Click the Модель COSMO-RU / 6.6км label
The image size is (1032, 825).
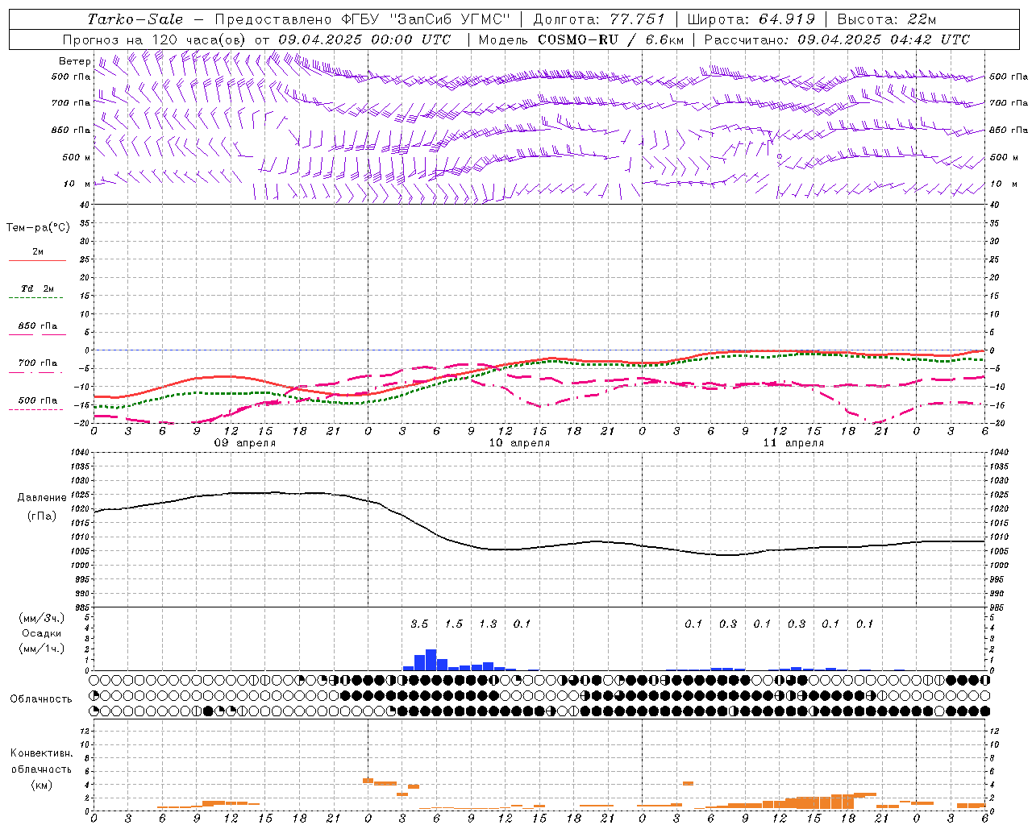click(x=581, y=39)
